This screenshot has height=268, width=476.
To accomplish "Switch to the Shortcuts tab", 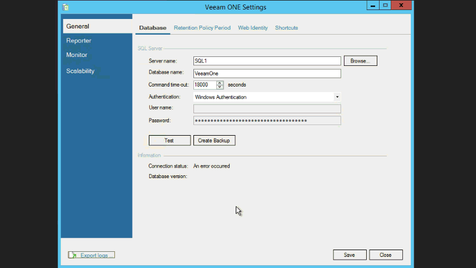I will (286, 28).
